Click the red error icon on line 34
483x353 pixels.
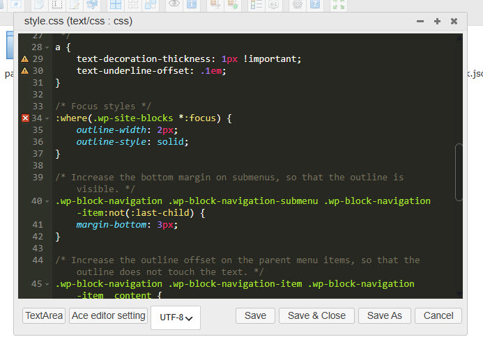[x=26, y=118]
